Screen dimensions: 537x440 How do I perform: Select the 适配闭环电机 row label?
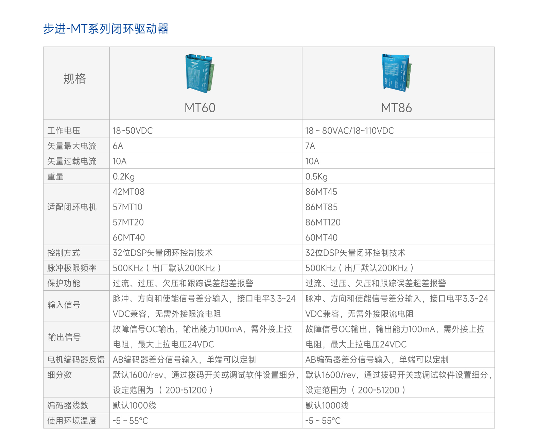click(x=72, y=207)
